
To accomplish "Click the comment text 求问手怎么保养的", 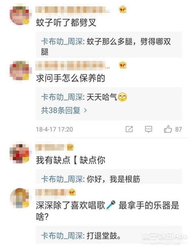I will click(x=70, y=78).
